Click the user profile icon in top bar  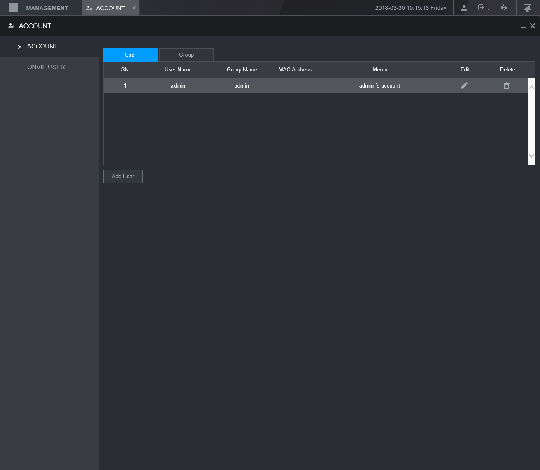[x=464, y=8]
